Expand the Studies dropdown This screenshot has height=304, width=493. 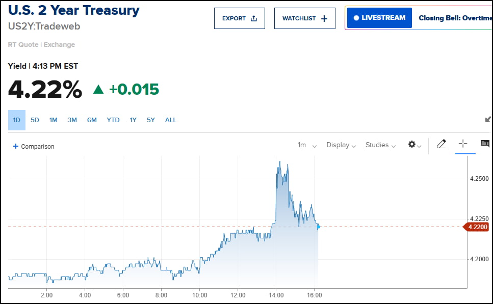(x=380, y=145)
